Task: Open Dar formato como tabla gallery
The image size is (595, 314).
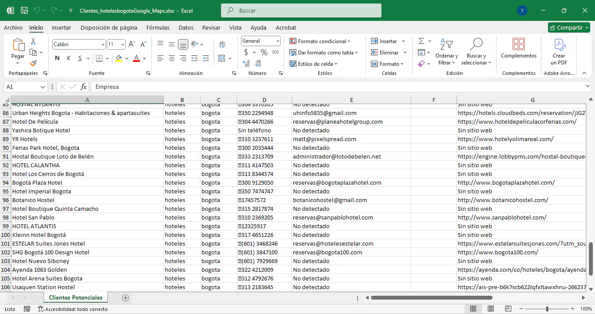Action: 324,53
